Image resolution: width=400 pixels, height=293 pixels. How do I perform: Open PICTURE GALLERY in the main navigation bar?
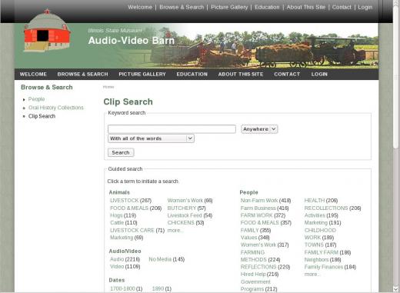pos(142,75)
